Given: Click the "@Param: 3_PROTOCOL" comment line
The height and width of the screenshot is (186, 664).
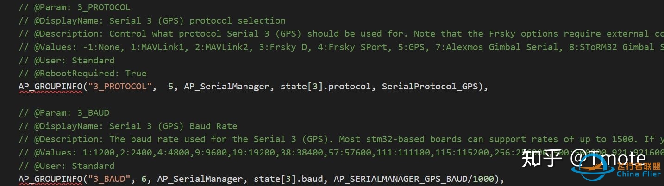Looking at the screenshot, I should click(x=74, y=7).
